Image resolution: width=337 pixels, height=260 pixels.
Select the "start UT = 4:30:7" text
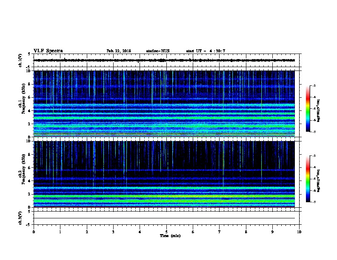[x=206, y=51]
